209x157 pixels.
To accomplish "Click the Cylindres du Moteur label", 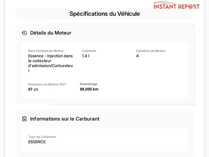I will (x=151, y=51).
